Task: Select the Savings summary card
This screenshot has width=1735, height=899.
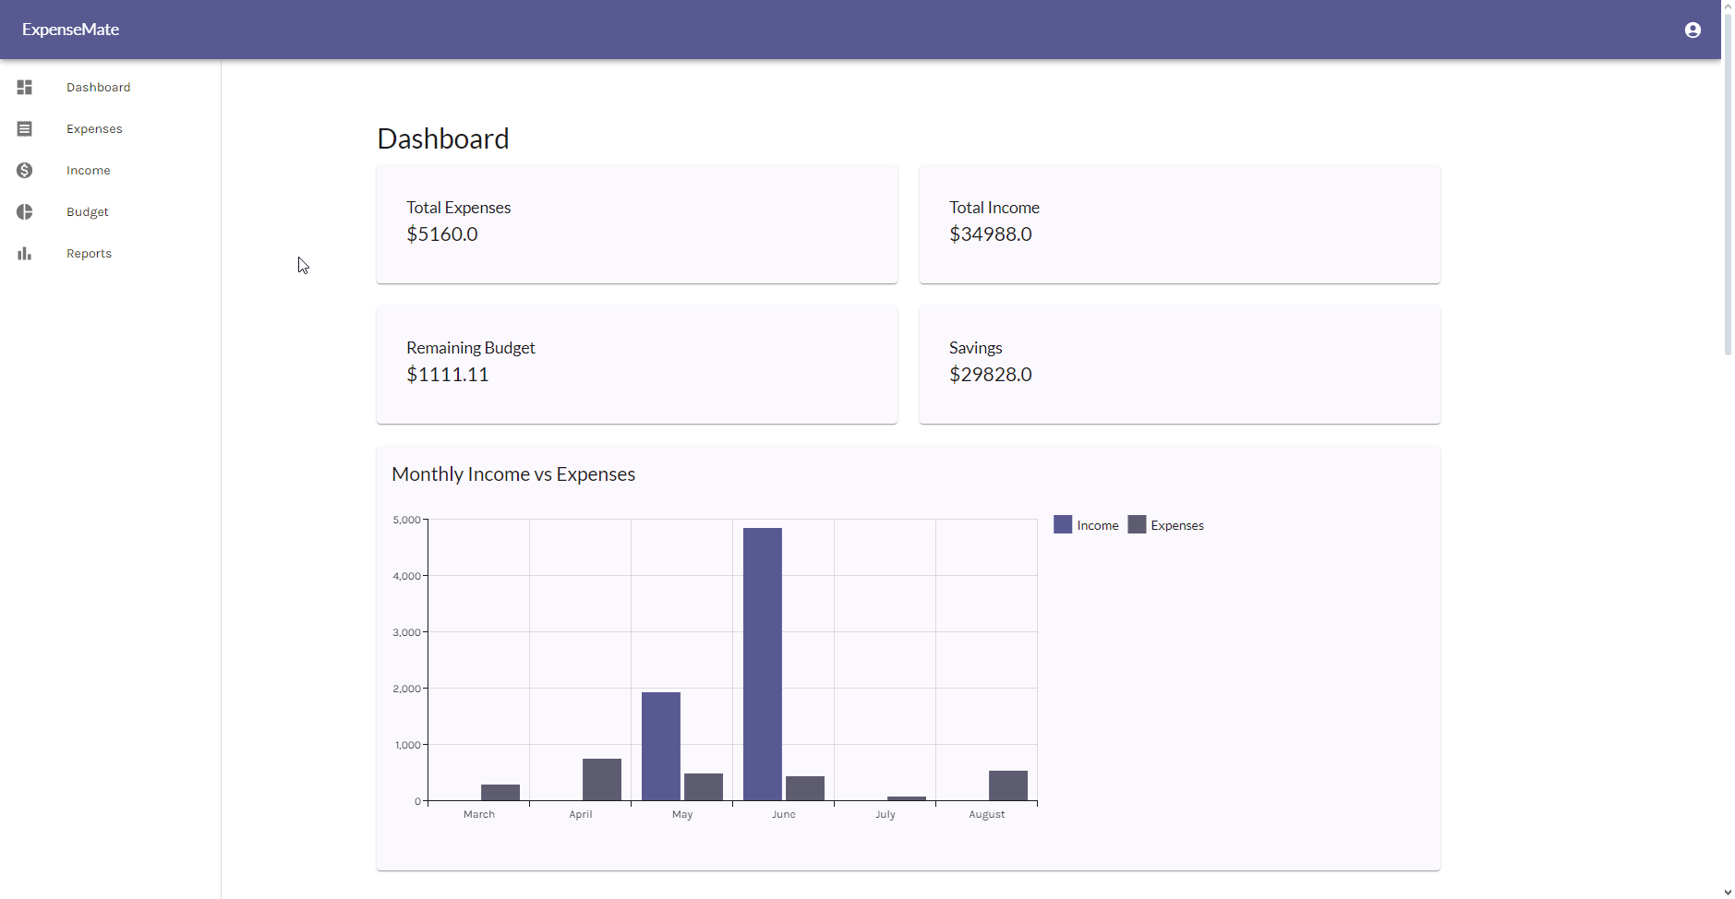Action: tap(1180, 365)
